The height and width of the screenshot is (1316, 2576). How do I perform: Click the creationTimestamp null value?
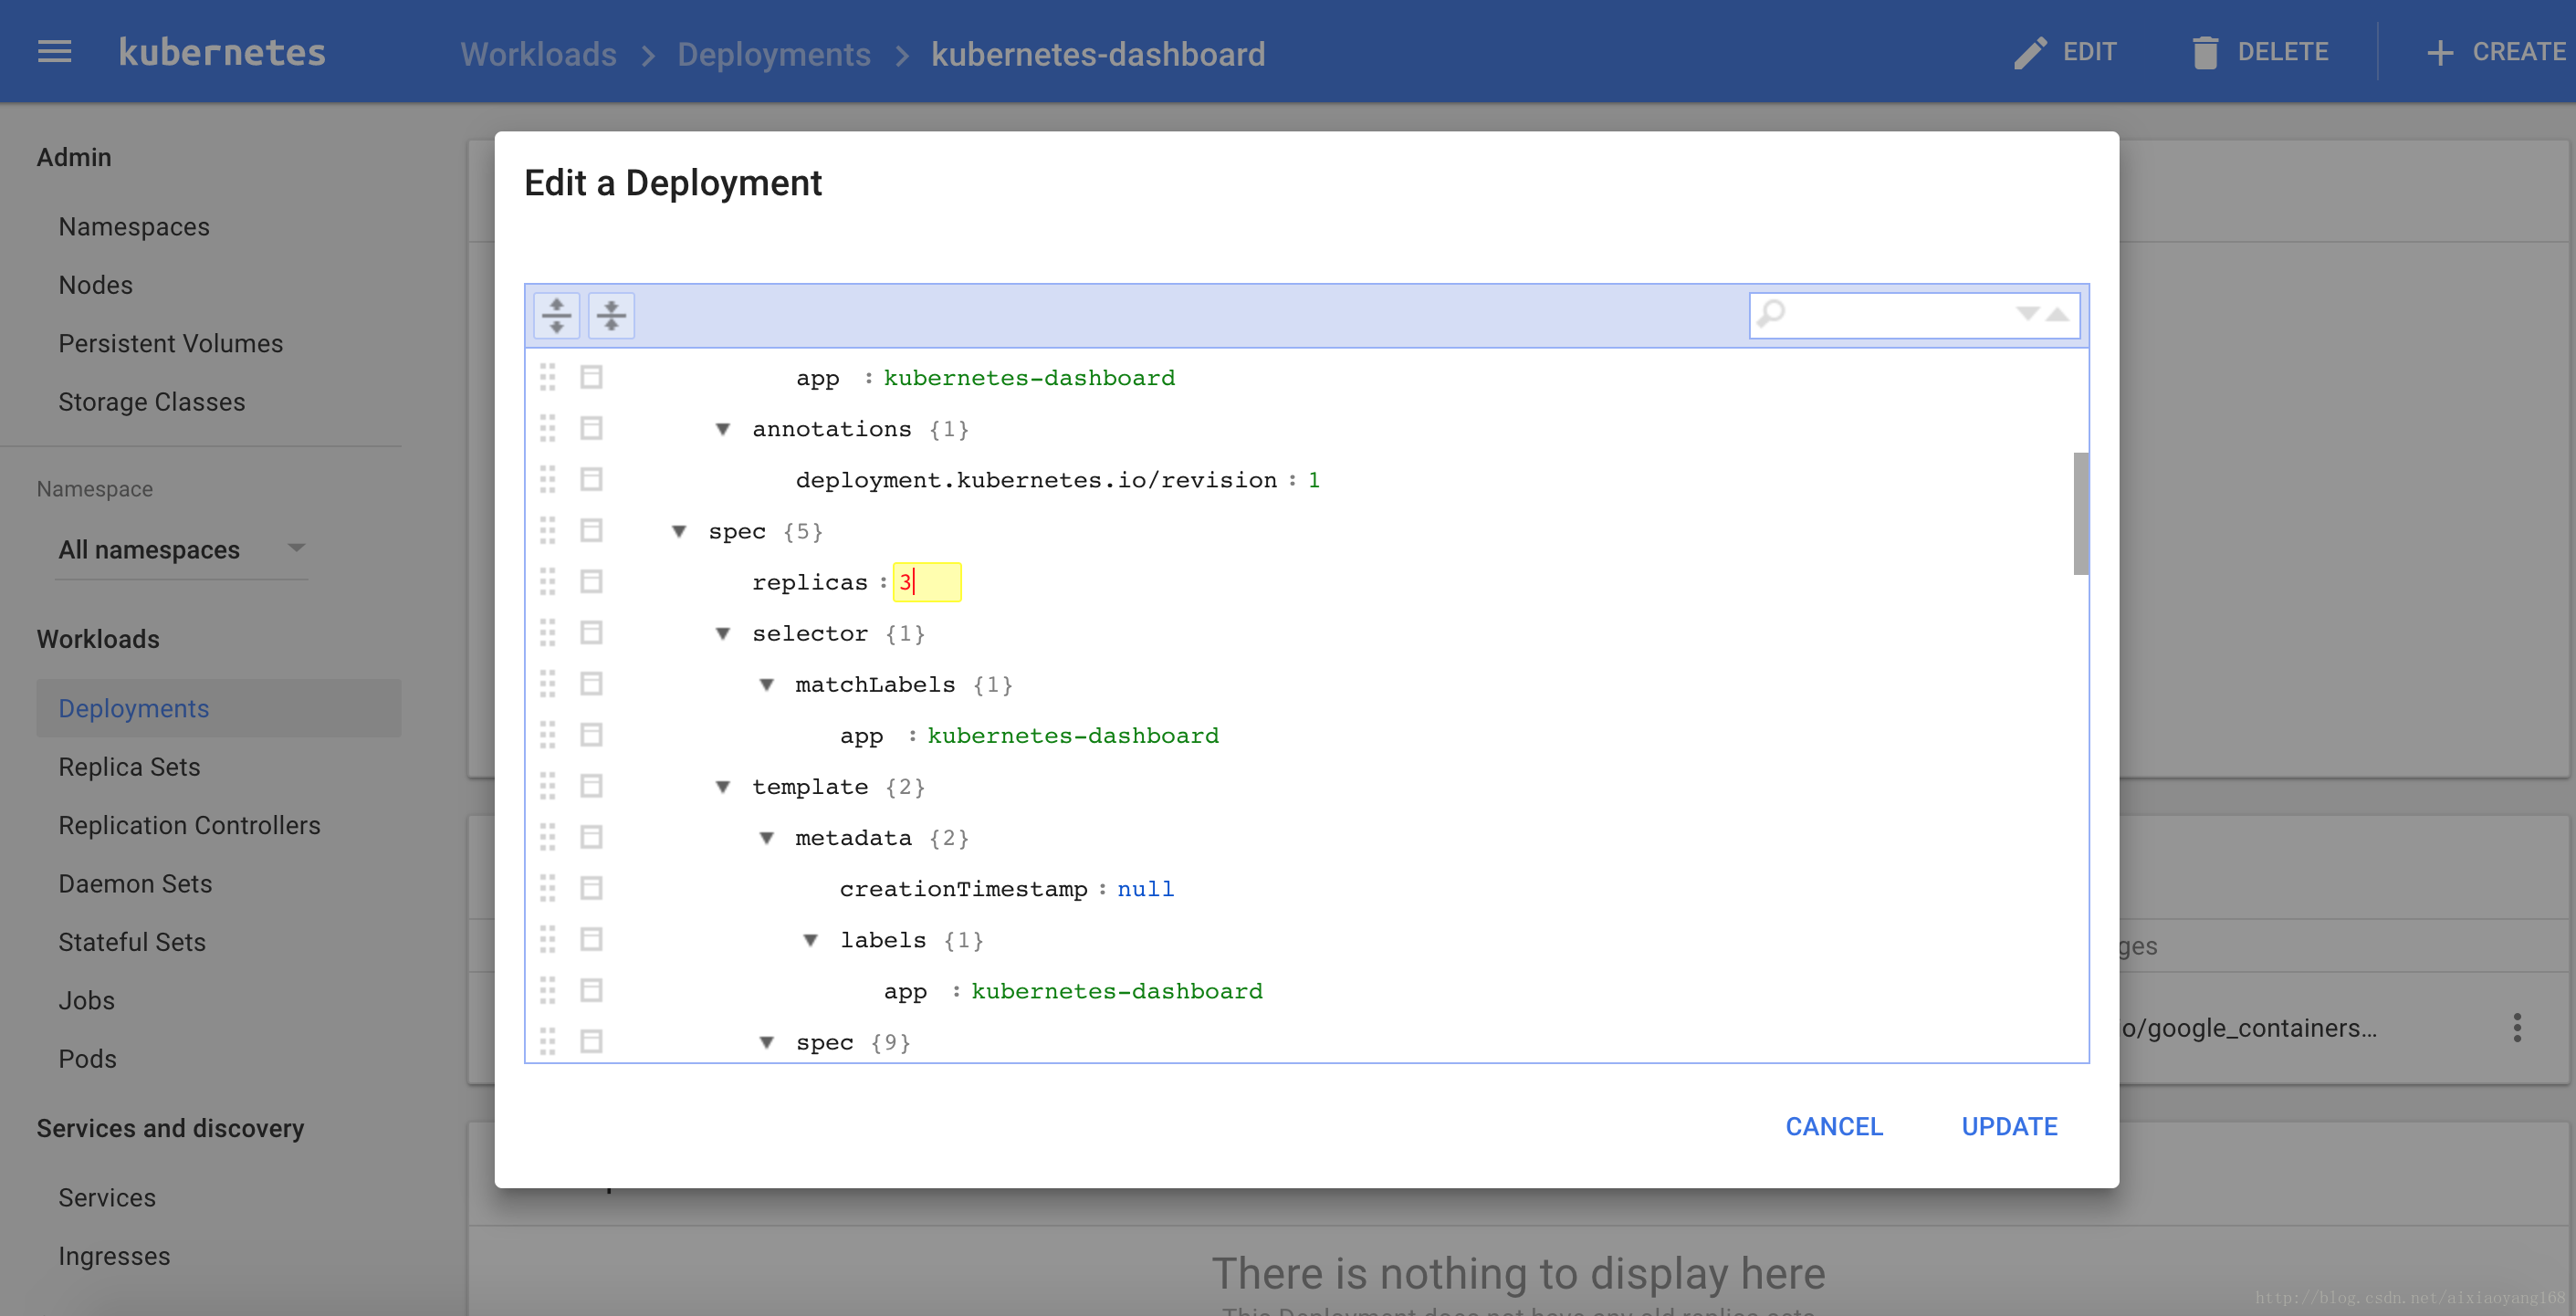(1145, 889)
